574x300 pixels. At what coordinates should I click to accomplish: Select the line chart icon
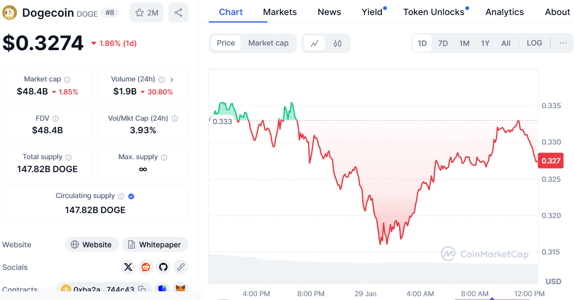pyautogui.click(x=315, y=43)
